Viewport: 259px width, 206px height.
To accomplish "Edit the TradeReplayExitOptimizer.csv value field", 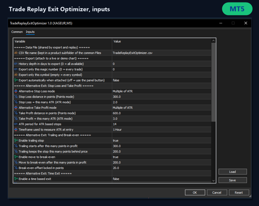I will (162, 53).
